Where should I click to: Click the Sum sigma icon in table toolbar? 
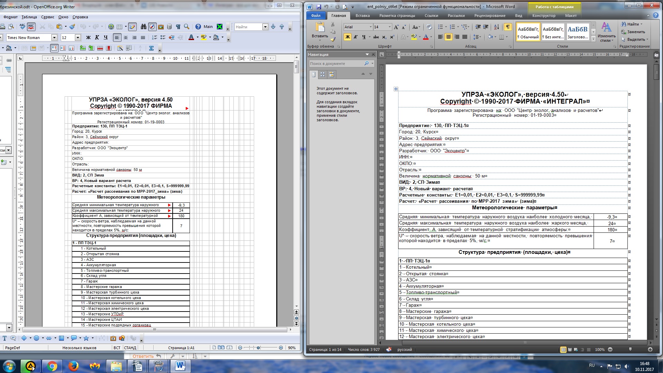(151, 48)
